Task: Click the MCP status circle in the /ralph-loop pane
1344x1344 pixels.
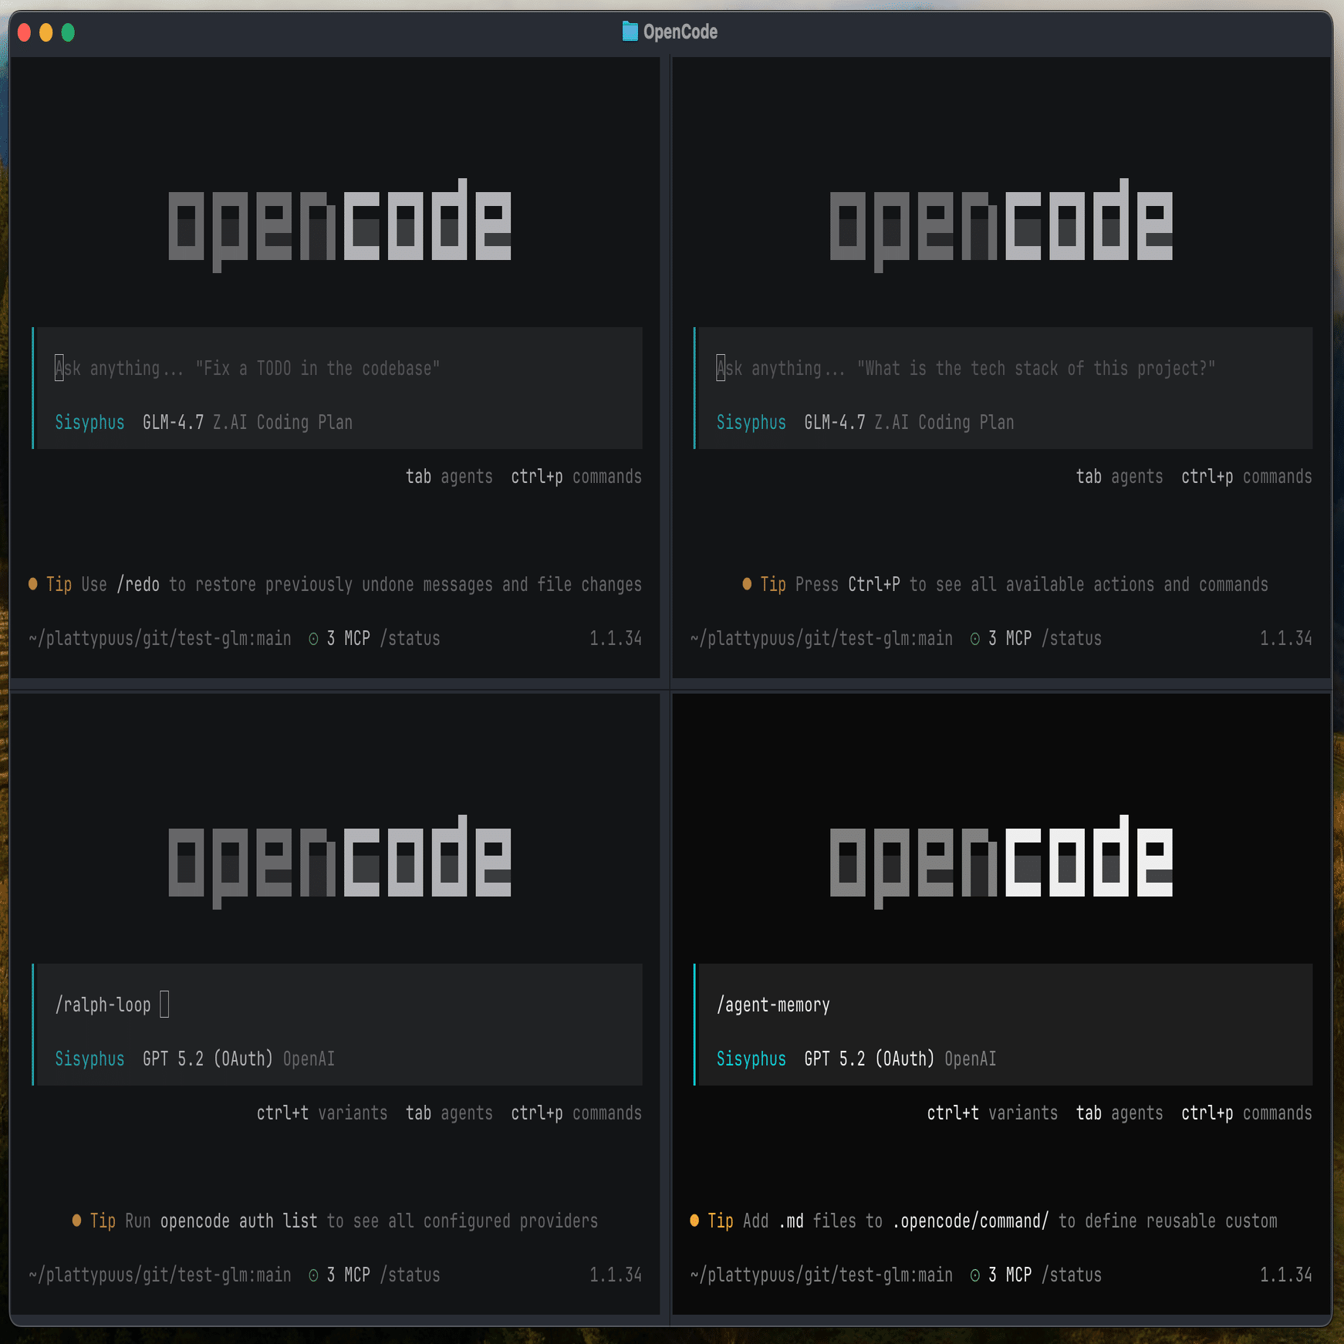Action: [x=313, y=1275]
